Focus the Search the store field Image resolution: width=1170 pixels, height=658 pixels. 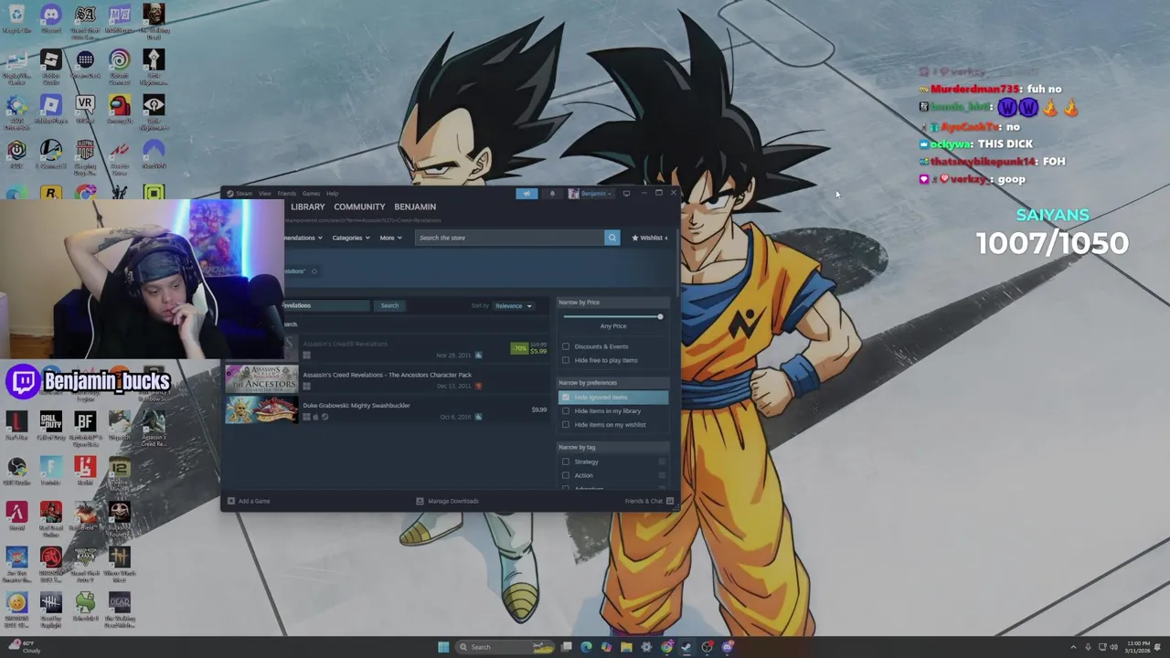[x=510, y=238]
